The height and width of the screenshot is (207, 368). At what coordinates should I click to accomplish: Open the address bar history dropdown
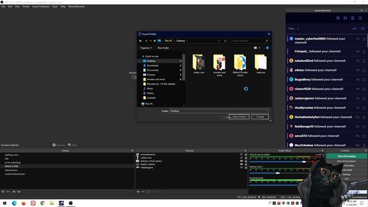(219, 41)
